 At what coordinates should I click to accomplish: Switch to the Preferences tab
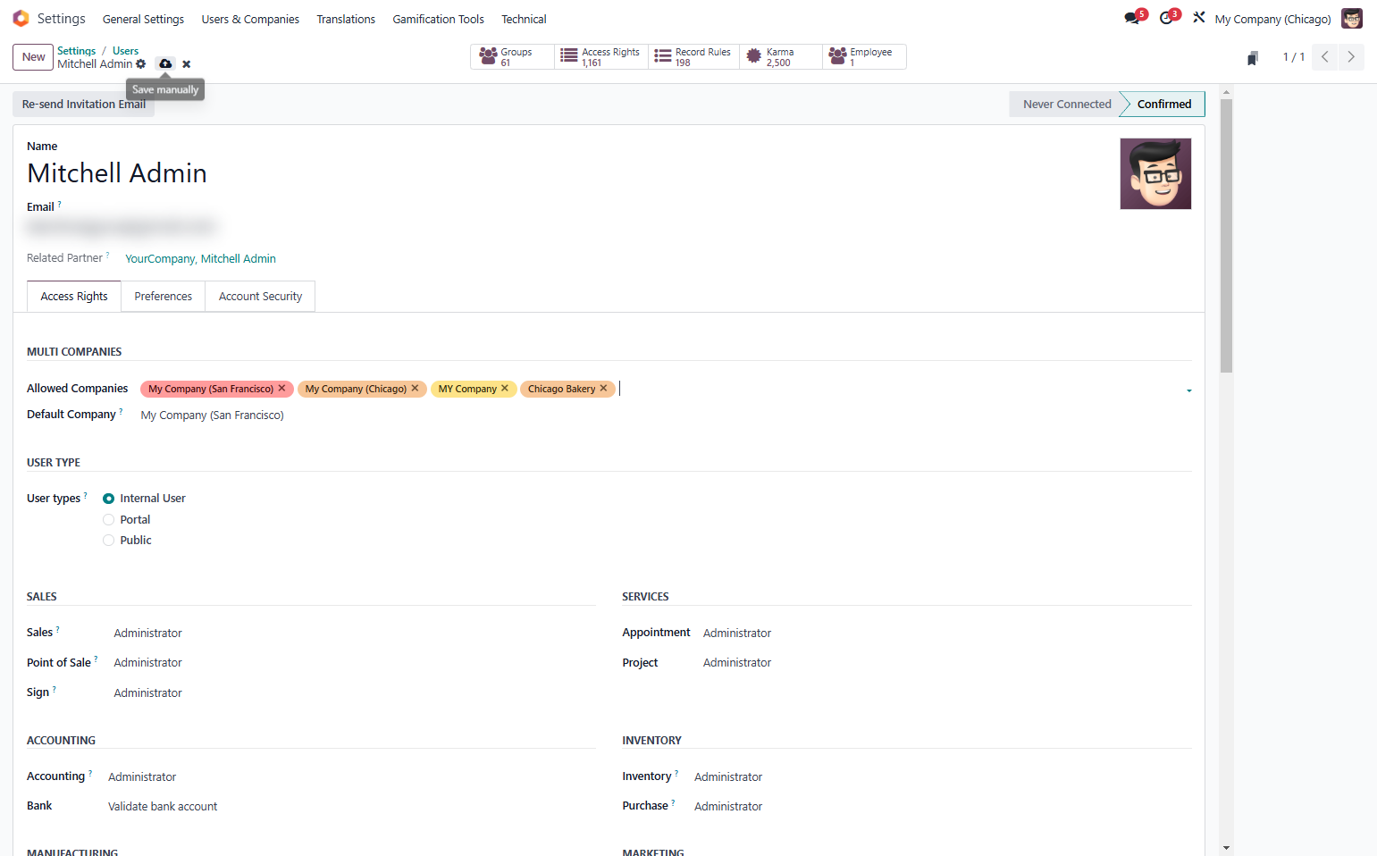pos(164,297)
